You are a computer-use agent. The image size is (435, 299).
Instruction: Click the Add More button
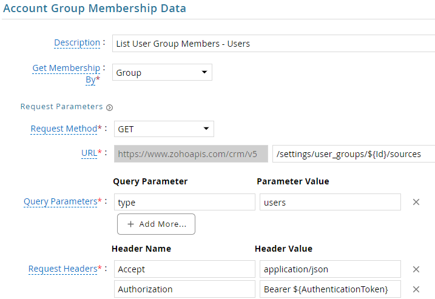point(156,224)
